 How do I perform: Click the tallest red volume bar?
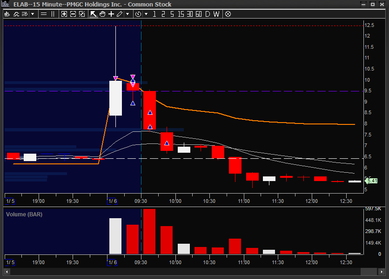[149, 232]
